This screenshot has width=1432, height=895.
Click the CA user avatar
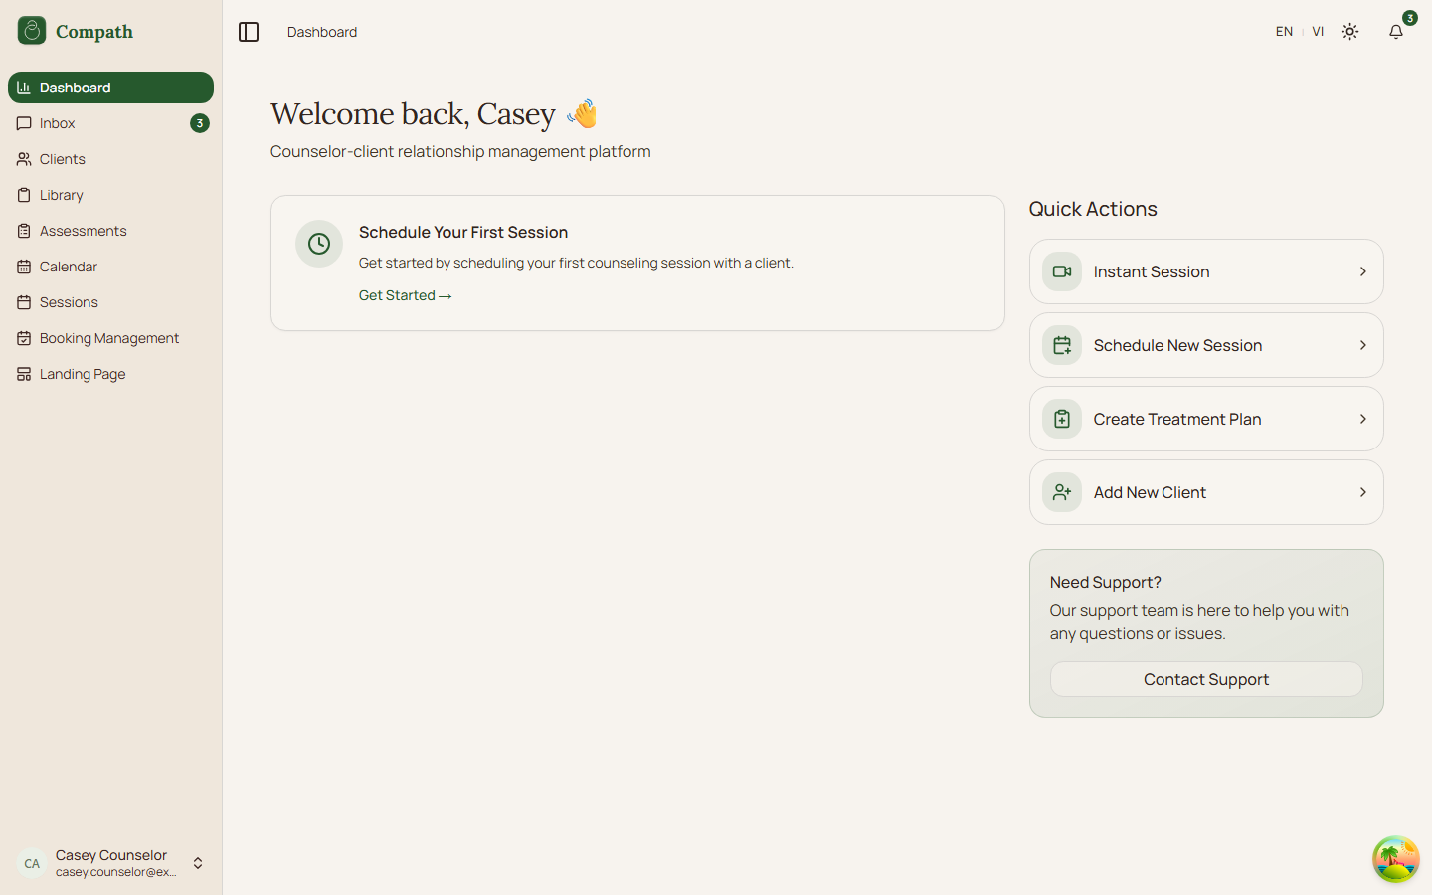(x=32, y=863)
